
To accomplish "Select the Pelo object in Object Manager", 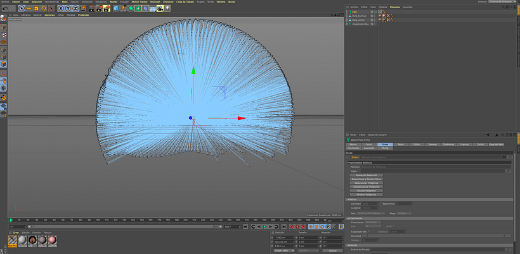I will [354, 11].
